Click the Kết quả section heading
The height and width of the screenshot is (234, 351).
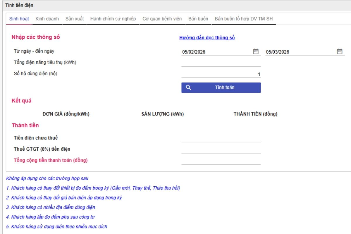[x=21, y=101]
